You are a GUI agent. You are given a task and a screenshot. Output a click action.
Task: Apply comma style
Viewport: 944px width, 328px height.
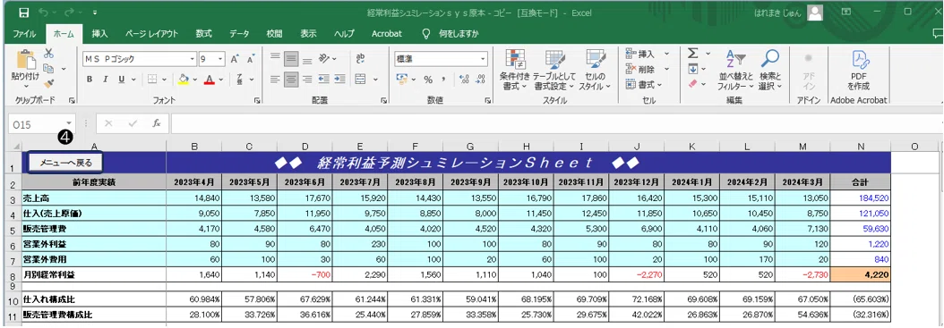point(443,80)
